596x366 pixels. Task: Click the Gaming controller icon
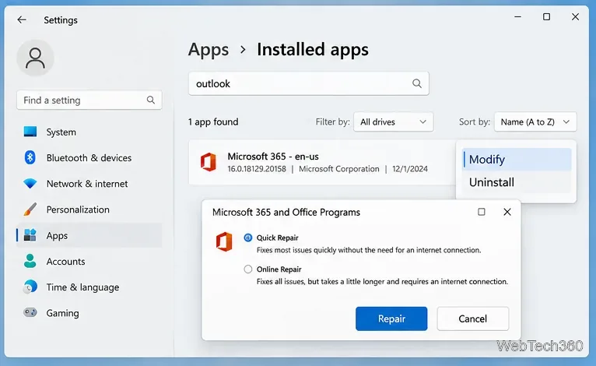click(x=30, y=313)
